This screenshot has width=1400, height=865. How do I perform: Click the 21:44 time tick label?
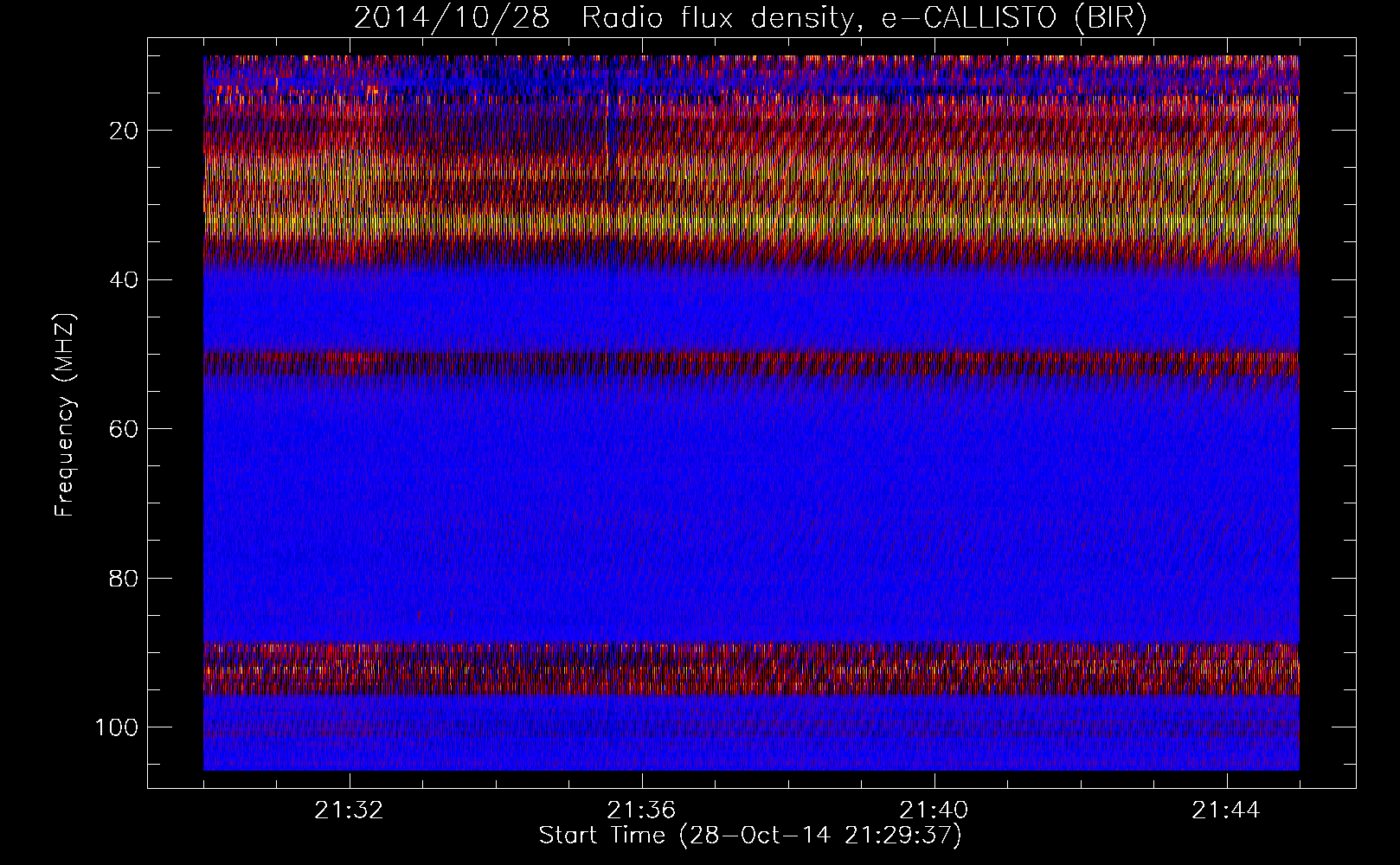click(x=1226, y=811)
